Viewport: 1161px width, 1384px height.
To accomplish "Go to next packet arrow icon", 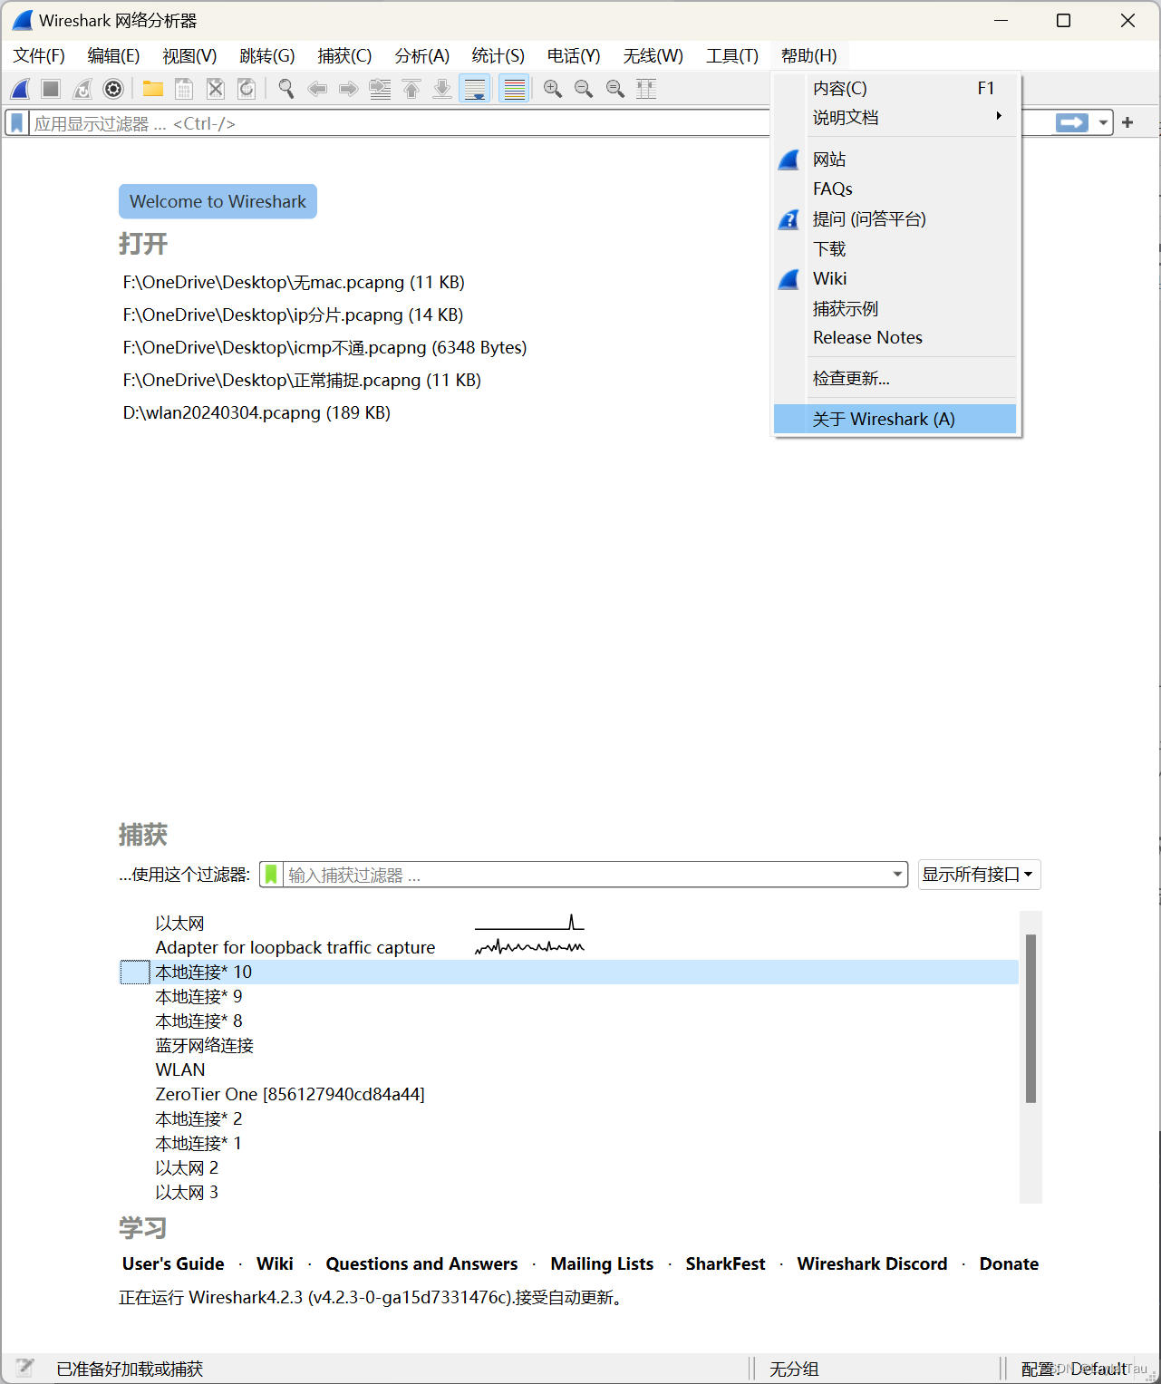I will point(348,89).
